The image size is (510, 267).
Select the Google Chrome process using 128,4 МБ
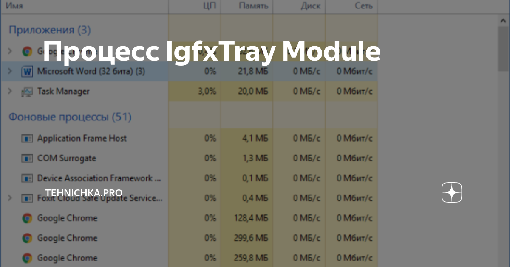coord(67,218)
